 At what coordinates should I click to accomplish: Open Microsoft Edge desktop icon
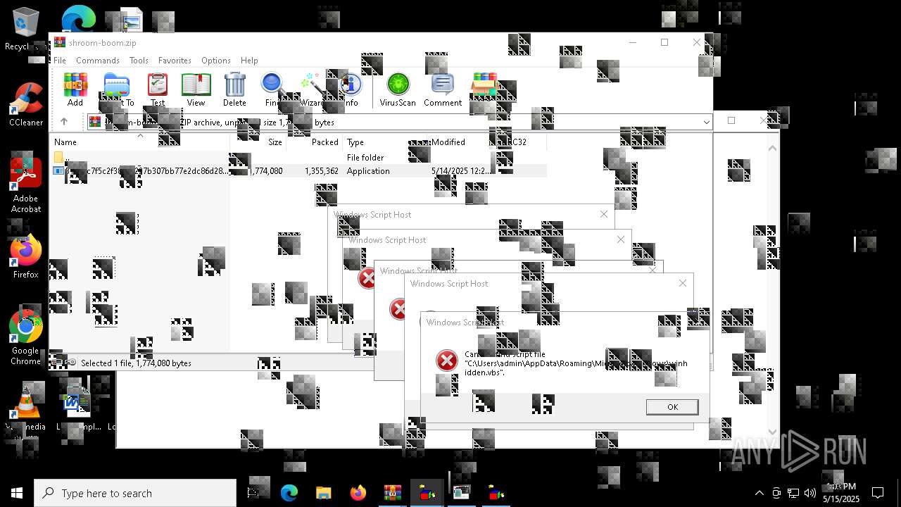click(x=78, y=18)
